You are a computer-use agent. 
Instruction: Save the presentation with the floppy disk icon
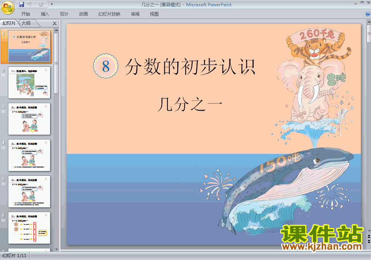(21, 4)
